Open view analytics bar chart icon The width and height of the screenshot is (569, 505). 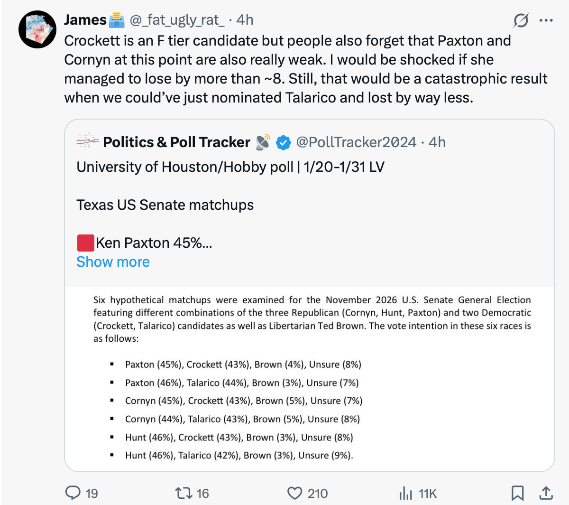click(405, 493)
